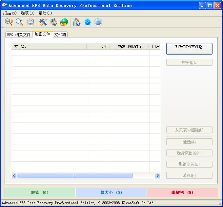Click the 大小 column header
Screen dimensions: 223x207
point(98,47)
